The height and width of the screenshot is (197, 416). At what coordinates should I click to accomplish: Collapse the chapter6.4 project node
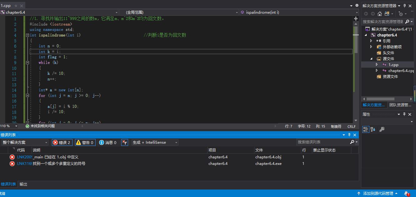click(366, 35)
